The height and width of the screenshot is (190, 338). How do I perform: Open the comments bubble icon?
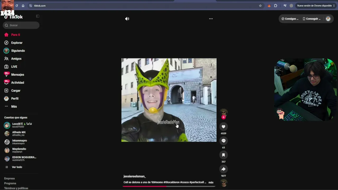(x=223, y=141)
